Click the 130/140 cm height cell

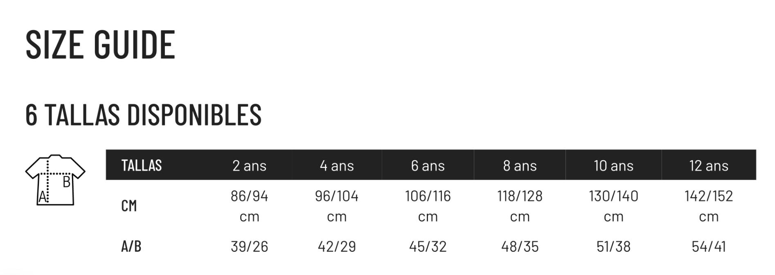613,206
